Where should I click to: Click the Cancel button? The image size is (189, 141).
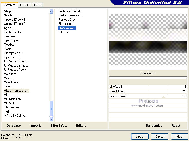(x=160, y=137)
